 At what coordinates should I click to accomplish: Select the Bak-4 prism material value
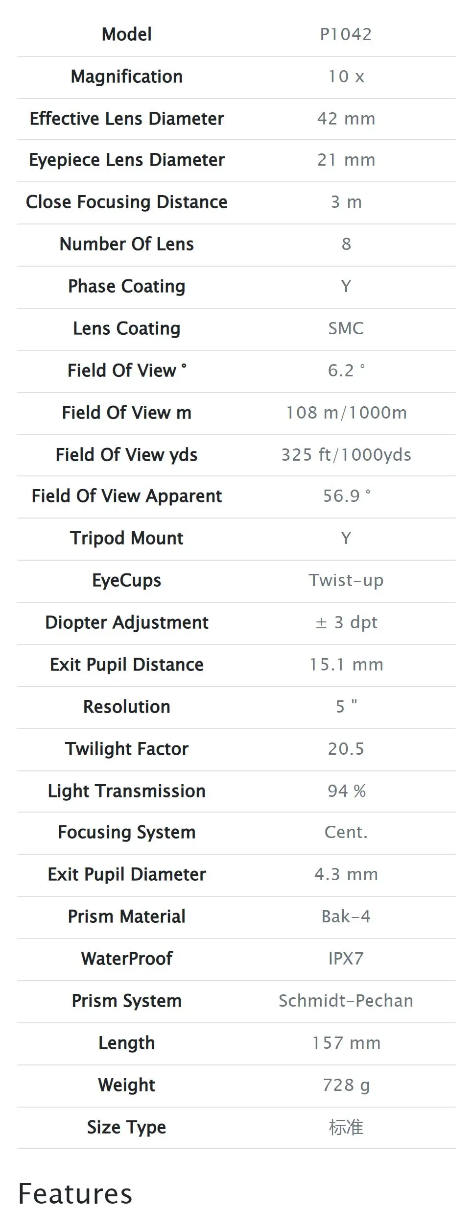(x=346, y=916)
